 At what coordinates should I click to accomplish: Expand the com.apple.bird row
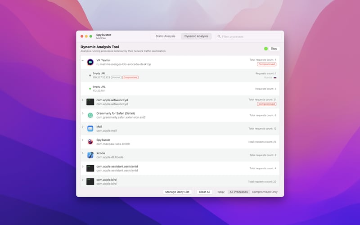coord(83,180)
